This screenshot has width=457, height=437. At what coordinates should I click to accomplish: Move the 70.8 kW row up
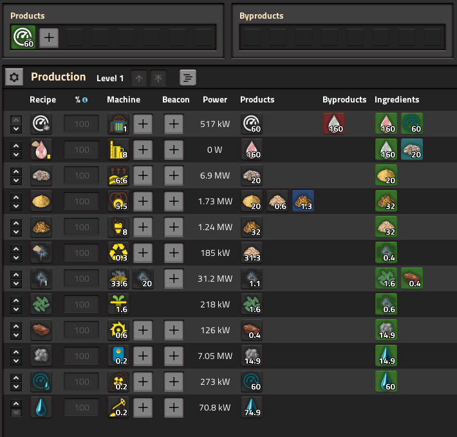[16, 403]
